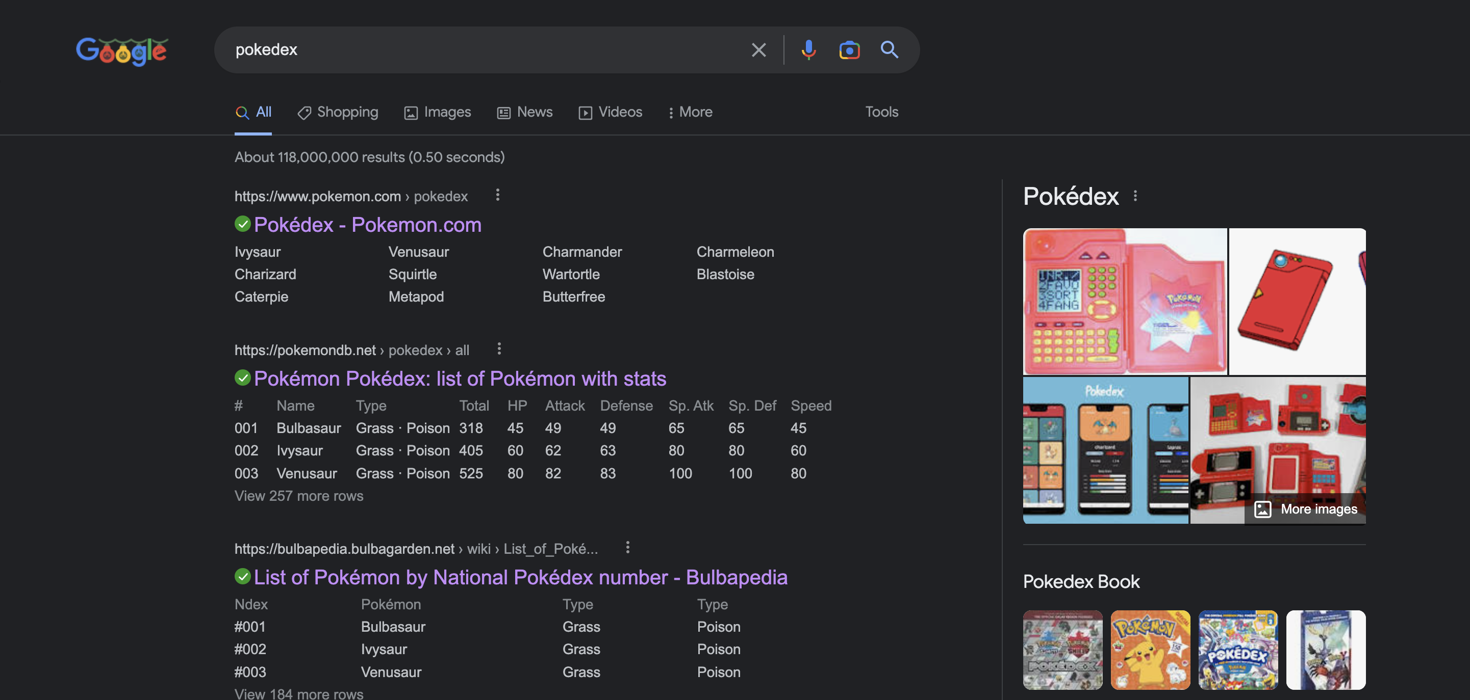Click the Charmeleon sitelink

(x=735, y=252)
